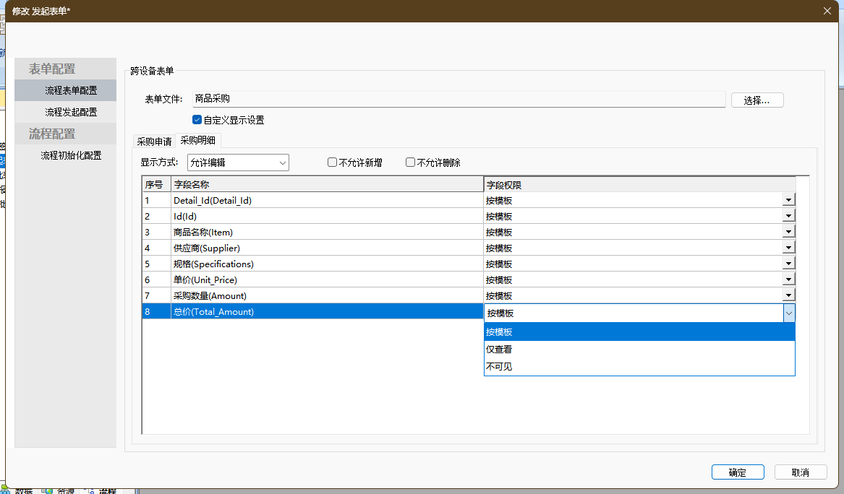
Task: Open permission dropdown arrow for 单价 row
Action: tap(788, 279)
